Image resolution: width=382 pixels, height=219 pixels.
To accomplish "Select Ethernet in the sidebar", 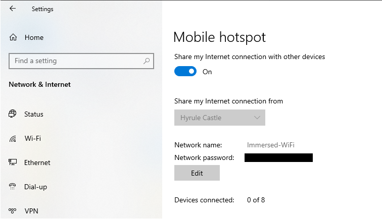I will pyautogui.click(x=37, y=162).
